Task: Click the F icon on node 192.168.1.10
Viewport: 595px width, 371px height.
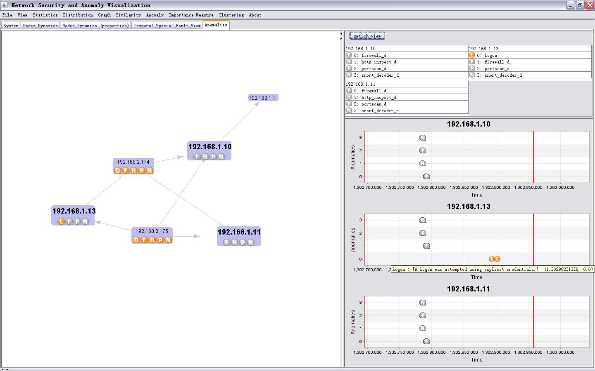Action: [197, 157]
